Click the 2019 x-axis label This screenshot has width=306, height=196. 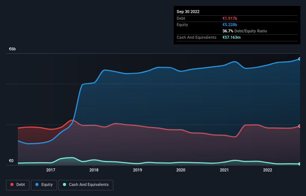click(x=138, y=170)
